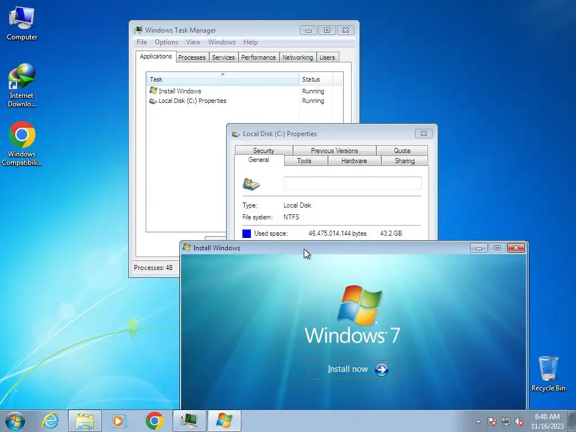The width and height of the screenshot is (576, 432).
Task: Select the General tab in disk properties
Action: point(259,160)
